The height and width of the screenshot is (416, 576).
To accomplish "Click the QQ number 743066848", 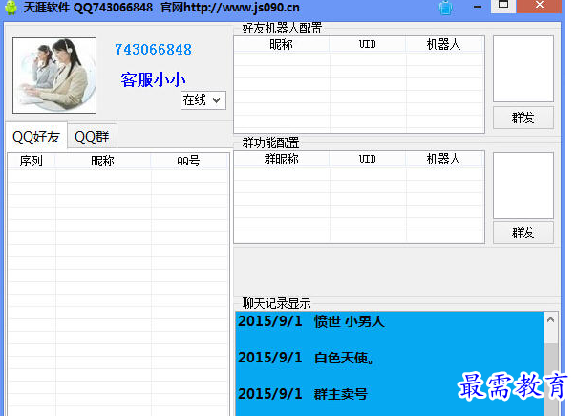I will click(x=153, y=50).
